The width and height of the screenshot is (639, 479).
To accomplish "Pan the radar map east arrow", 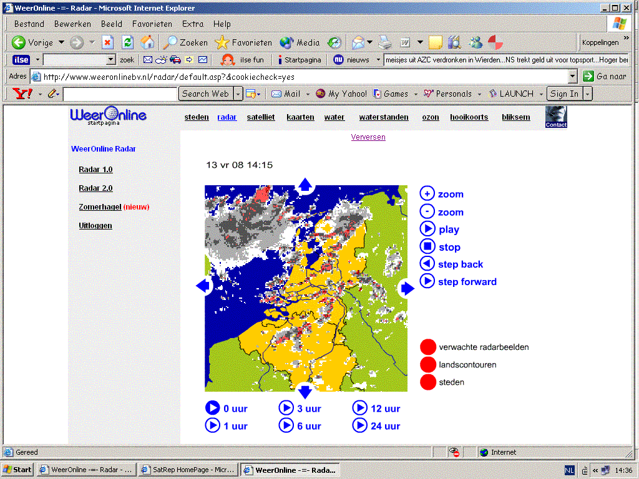I will coord(407,288).
